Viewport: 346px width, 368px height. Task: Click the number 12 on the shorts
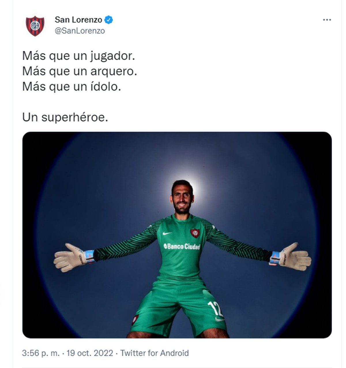point(215,309)
